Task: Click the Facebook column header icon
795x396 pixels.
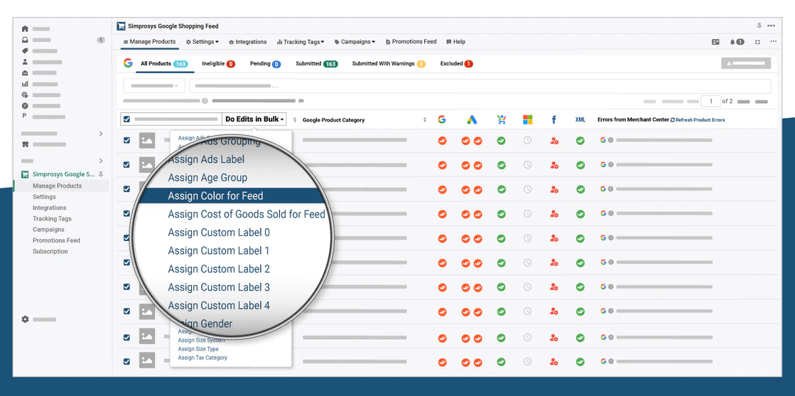Action: (x=553, y=120)
